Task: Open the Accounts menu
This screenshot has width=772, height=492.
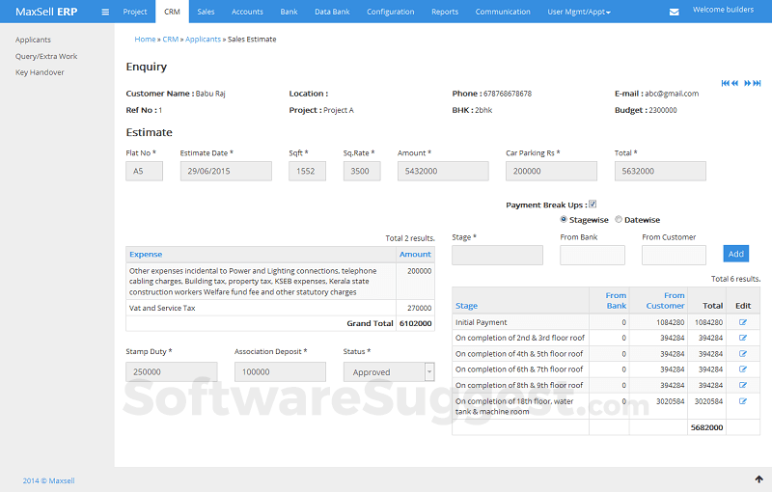Action: (247, 12)
